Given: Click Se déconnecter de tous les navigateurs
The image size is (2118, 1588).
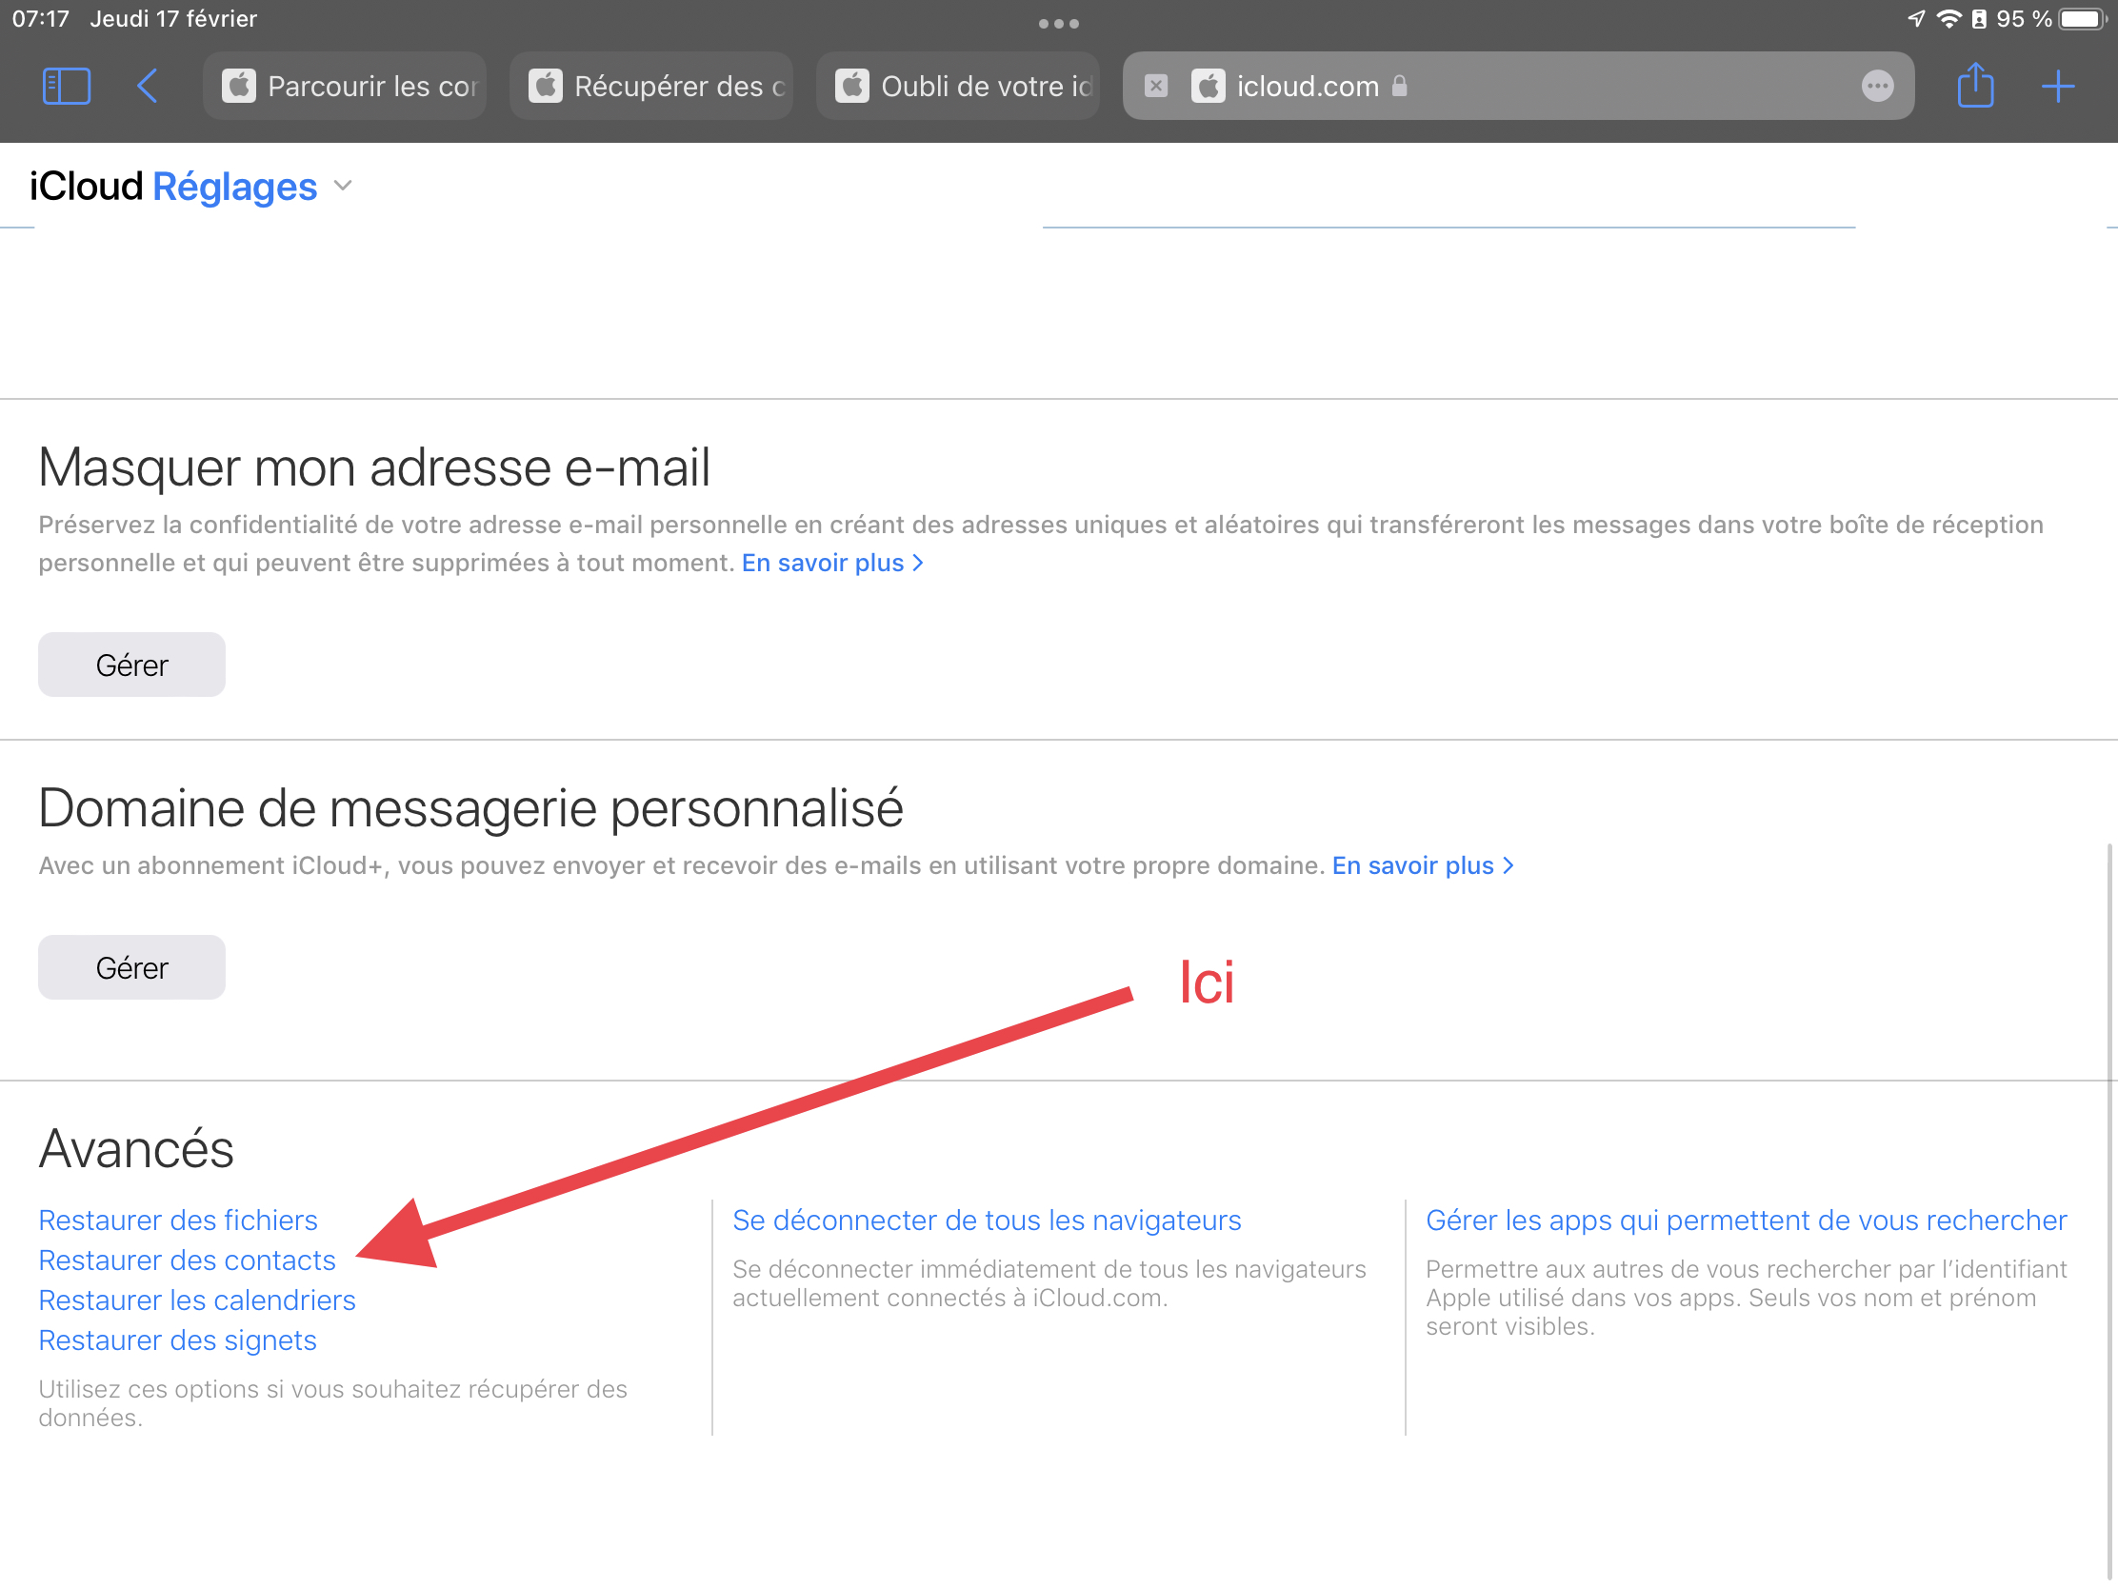Looking at the screenshot, I should click(x=987, y=1220).
